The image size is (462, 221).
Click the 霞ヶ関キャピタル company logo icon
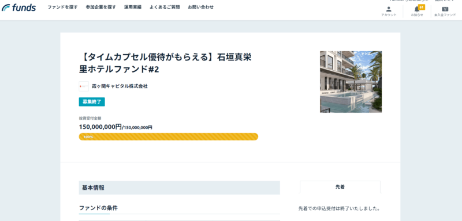click(x=84, y=86)
